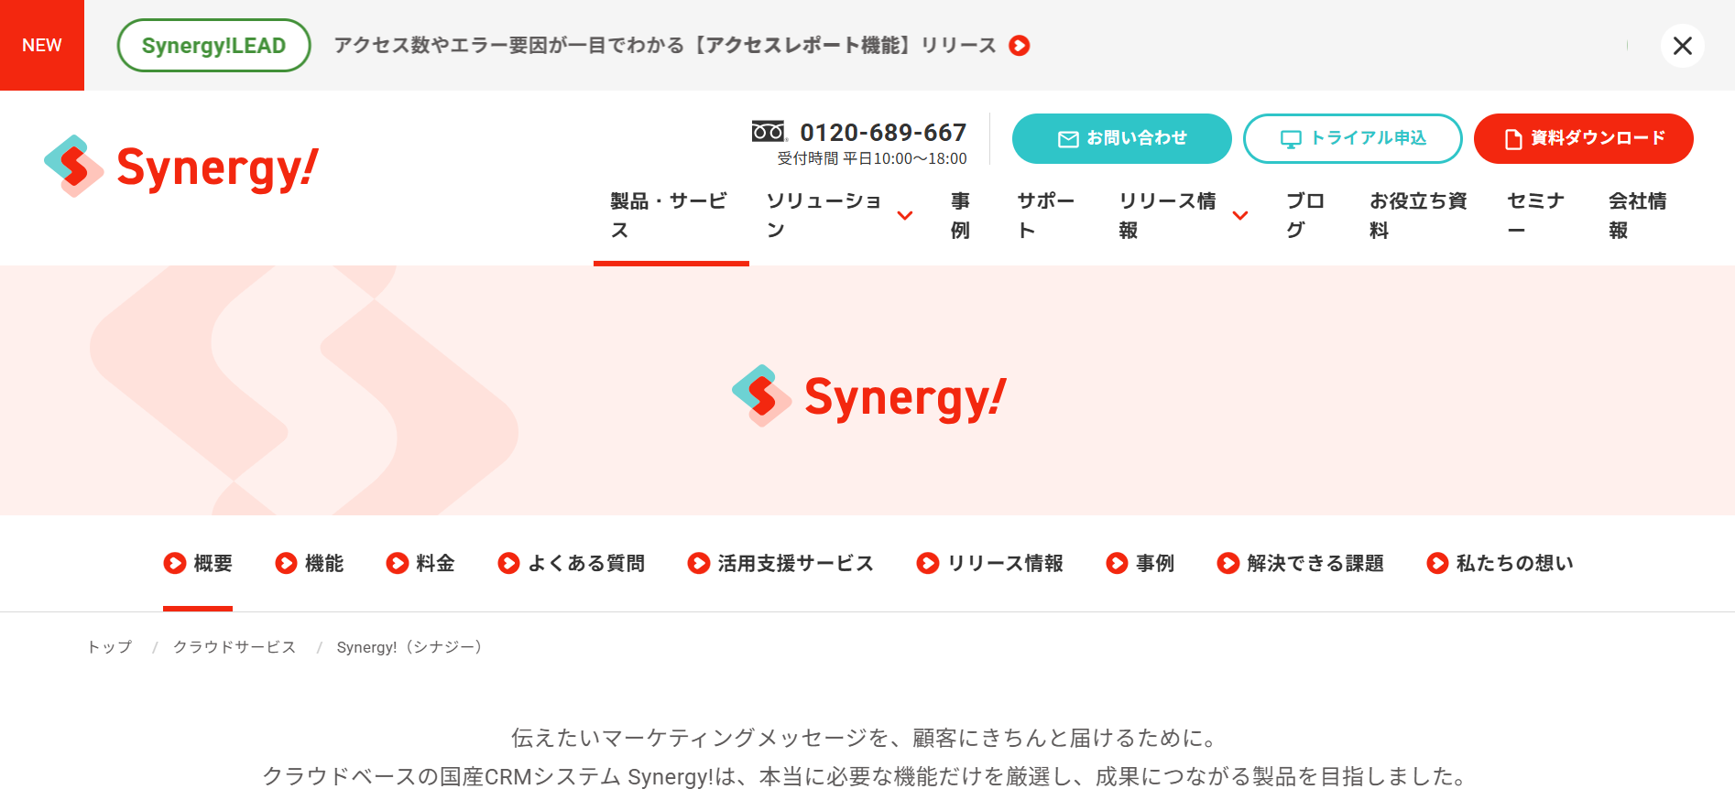Click the envelope icon on お問い合わせ
The height and width of the screenshot is (800, 1735).
[1068, 139]
